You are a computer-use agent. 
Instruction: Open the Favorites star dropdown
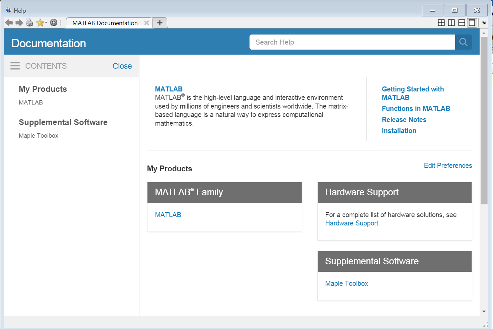(41, 23)
